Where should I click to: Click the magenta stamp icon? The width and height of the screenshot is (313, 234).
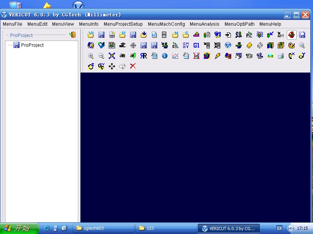(x=196, y=35)
